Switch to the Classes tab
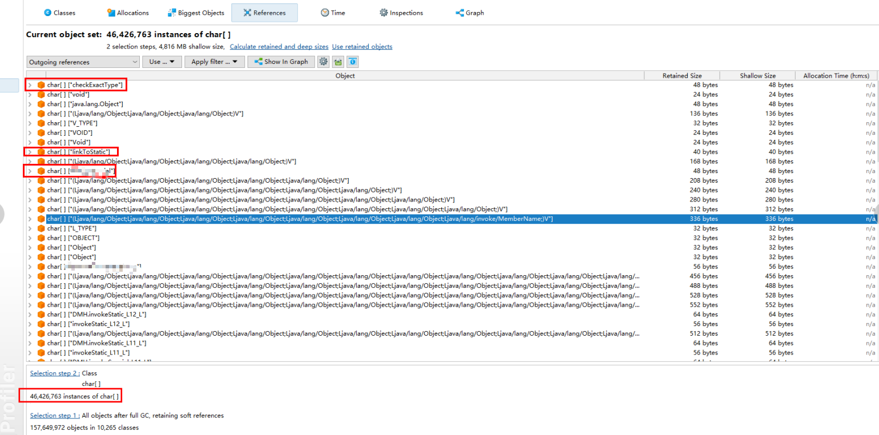879x435 pixels. (x=60, y=13)
